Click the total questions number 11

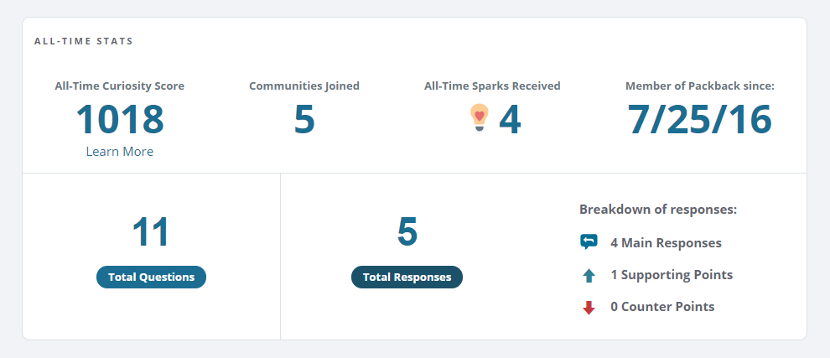coord(151,232)
